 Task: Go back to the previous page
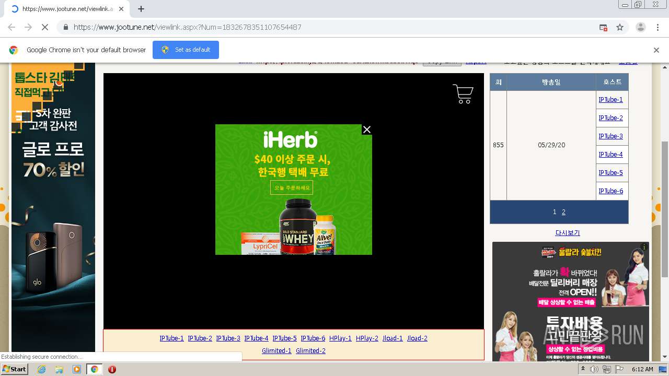click(x=11, y=27)
